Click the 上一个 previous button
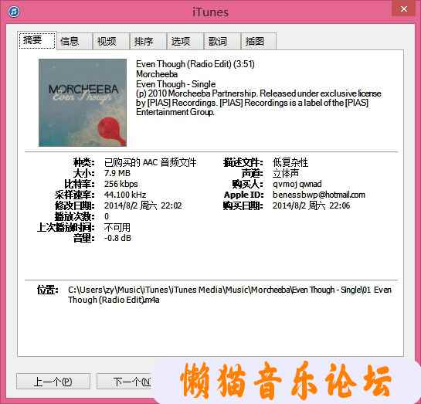Viewport: 421px width, 404px height. pyautogui.click(x=53, y=381)
